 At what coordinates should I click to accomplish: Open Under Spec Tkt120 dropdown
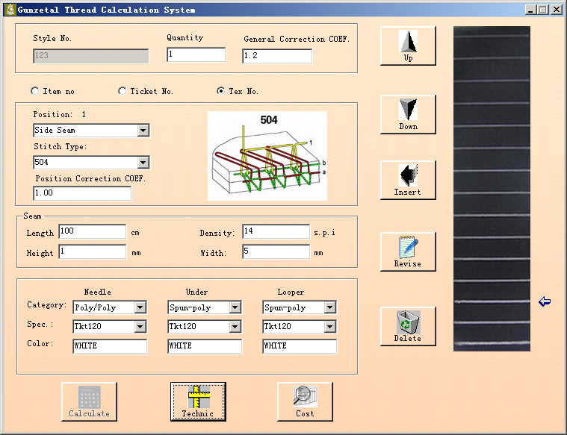[x=235, y=327]
